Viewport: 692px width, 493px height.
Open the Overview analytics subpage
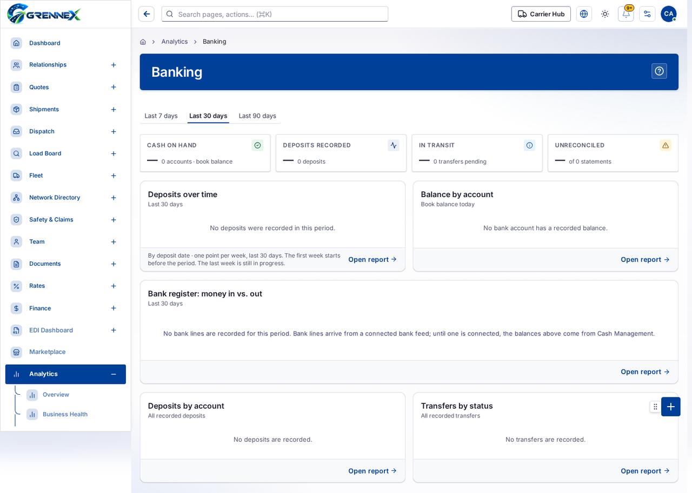click(x=56, y=395)
